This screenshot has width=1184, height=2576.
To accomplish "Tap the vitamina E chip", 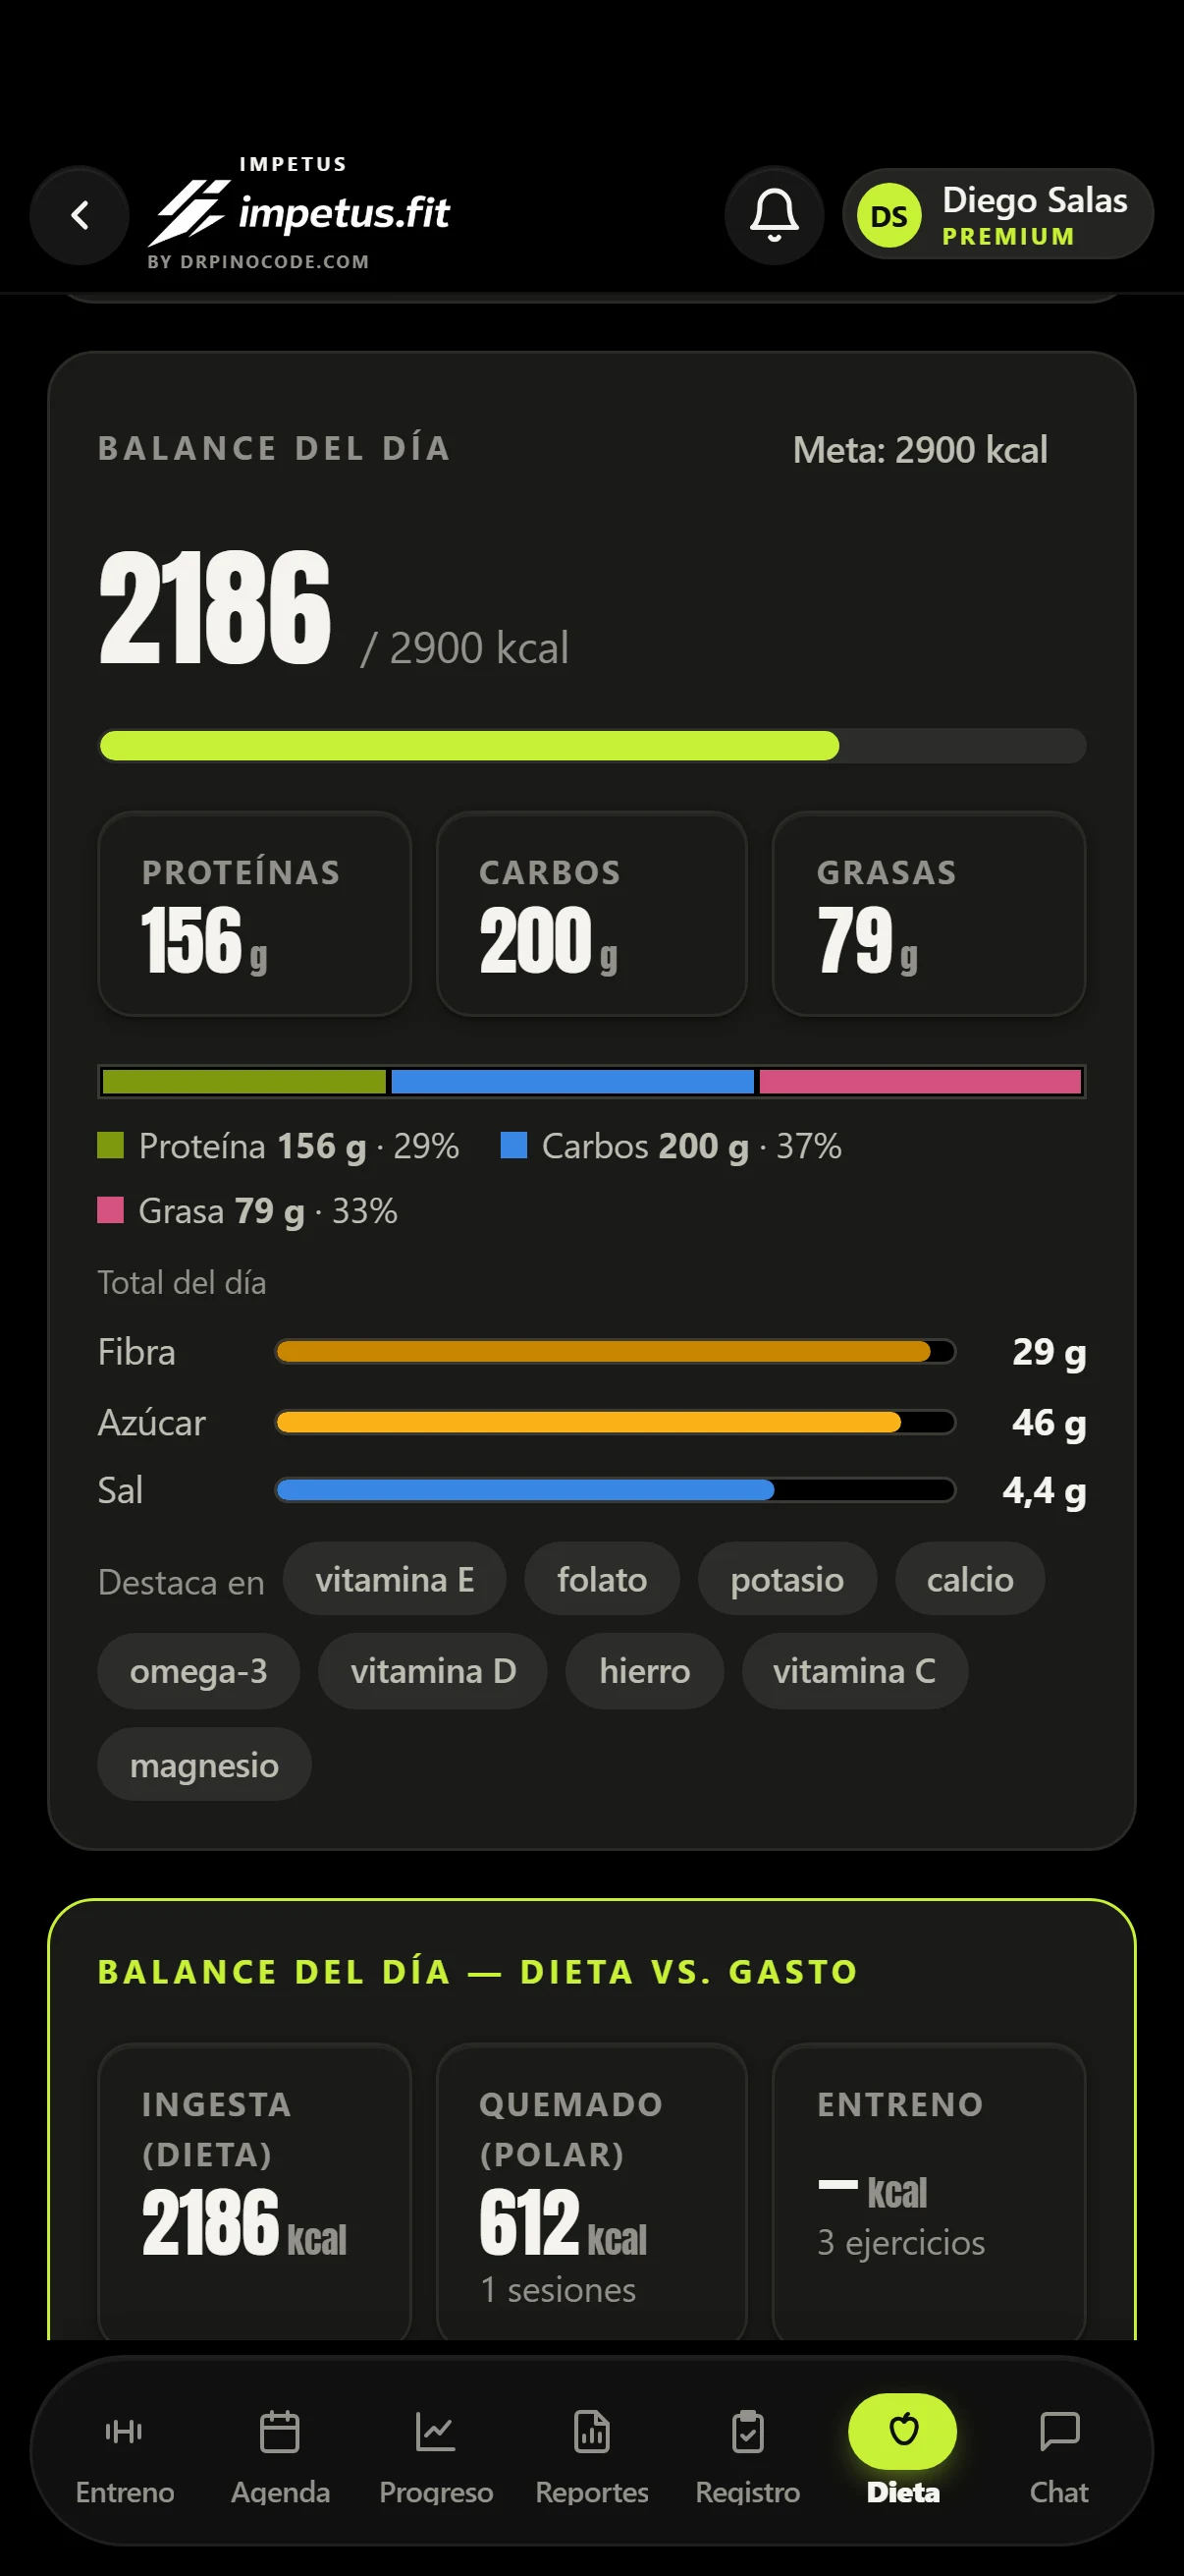I will coord(395,1579).
